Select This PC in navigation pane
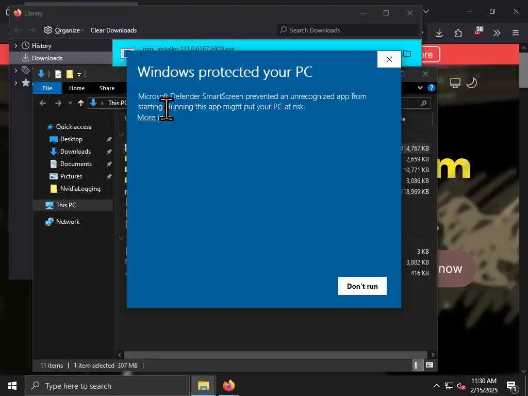 tap(65, 205)
